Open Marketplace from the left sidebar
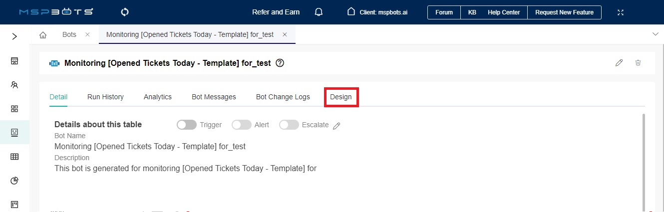Viewport: 664px width, 212px height. pyautogui.click(x=14, y=61)
